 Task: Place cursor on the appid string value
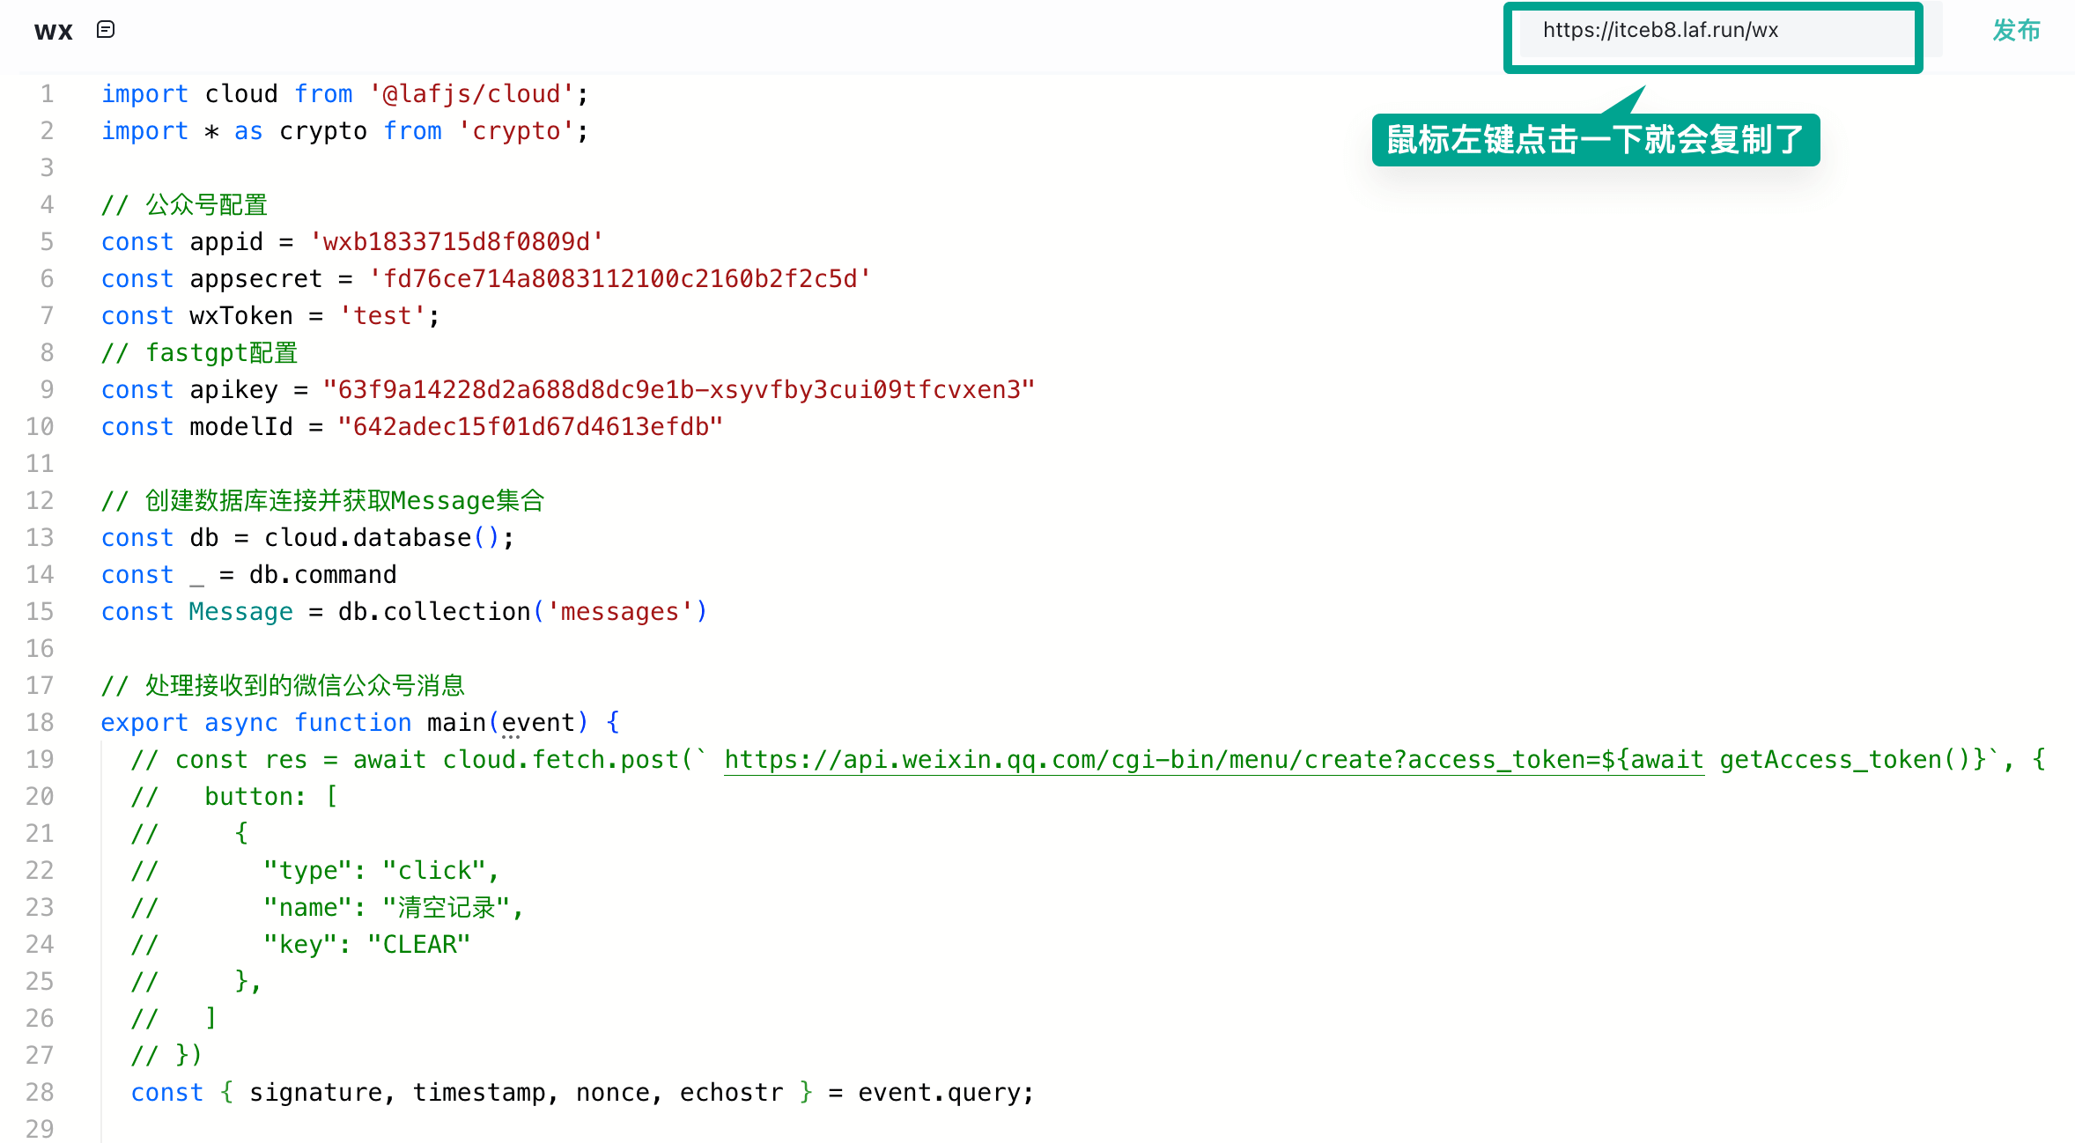[456, 242]
